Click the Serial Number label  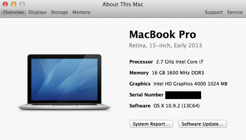(x=146, y=95)
